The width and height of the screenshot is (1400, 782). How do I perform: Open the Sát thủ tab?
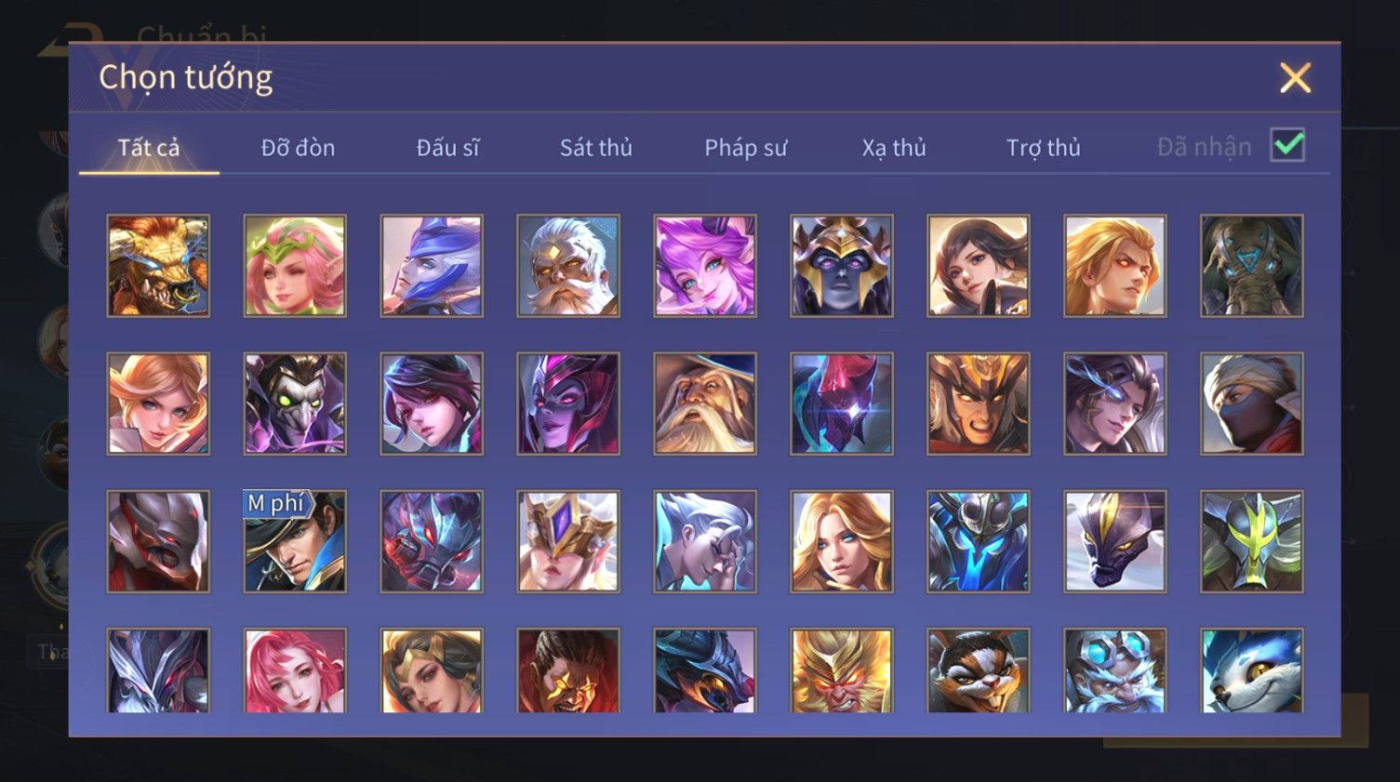596,147
